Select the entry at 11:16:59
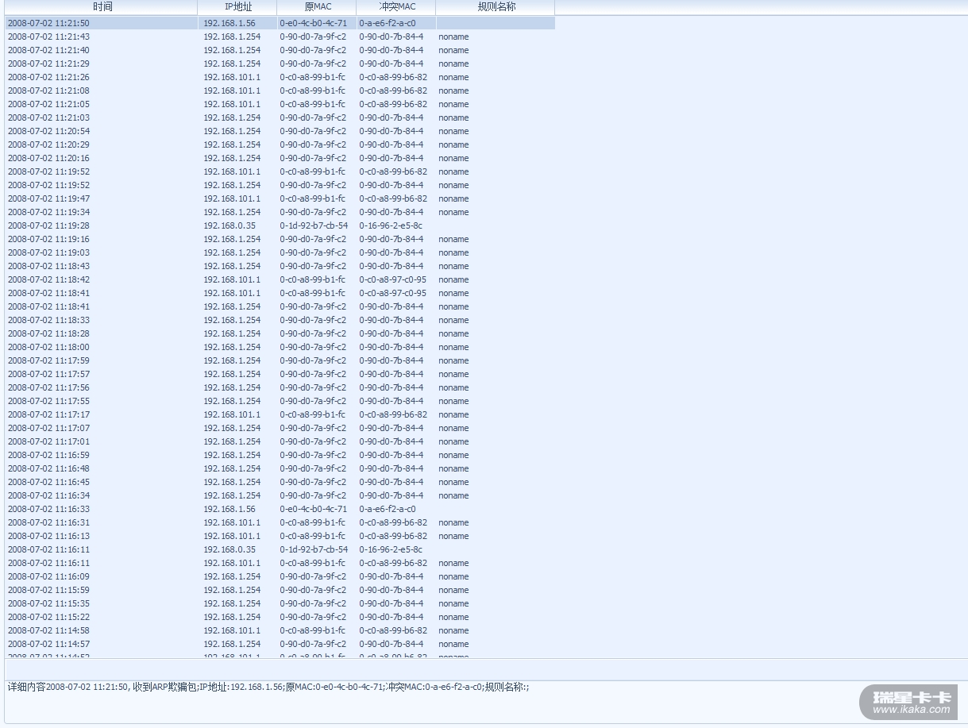 pos(280,455)
